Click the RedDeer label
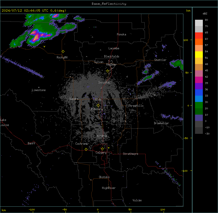The image size is (218, 213). tap(111, 65)
